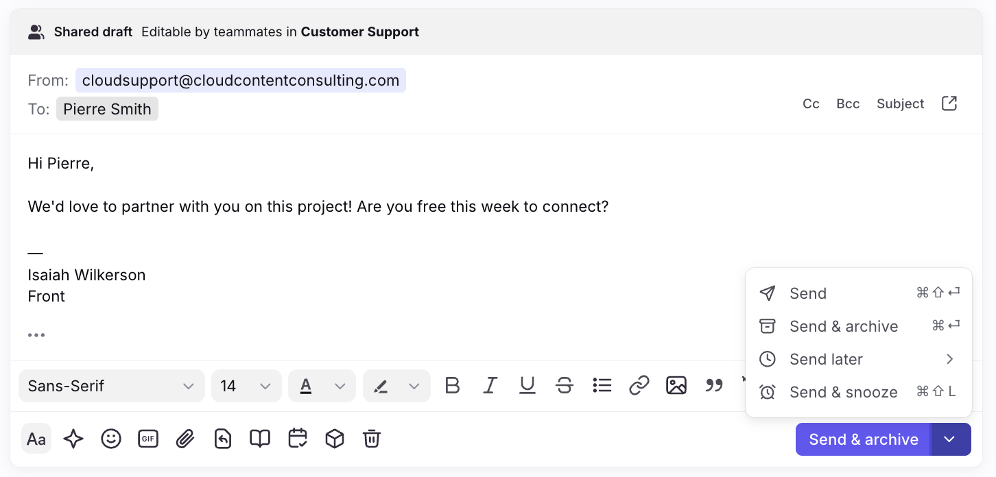The width and height of the screenshot is (996, 477).
Task: Add a Bcc recipient field
Action: [848, 103]
